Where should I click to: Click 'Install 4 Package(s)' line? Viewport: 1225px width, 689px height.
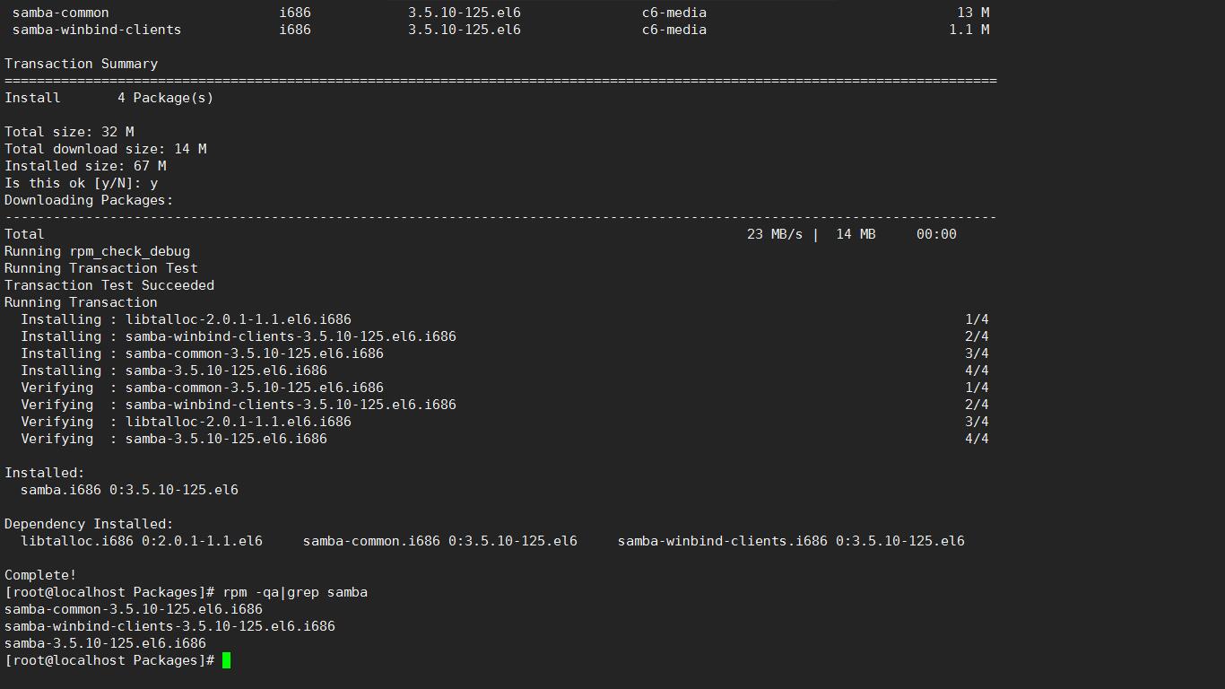click(109, 98)
